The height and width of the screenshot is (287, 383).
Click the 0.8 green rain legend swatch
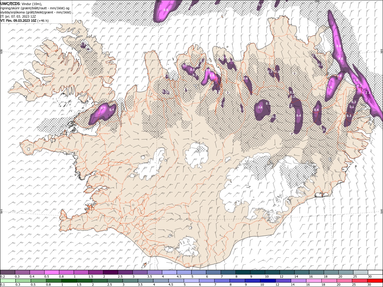(54, 281)
